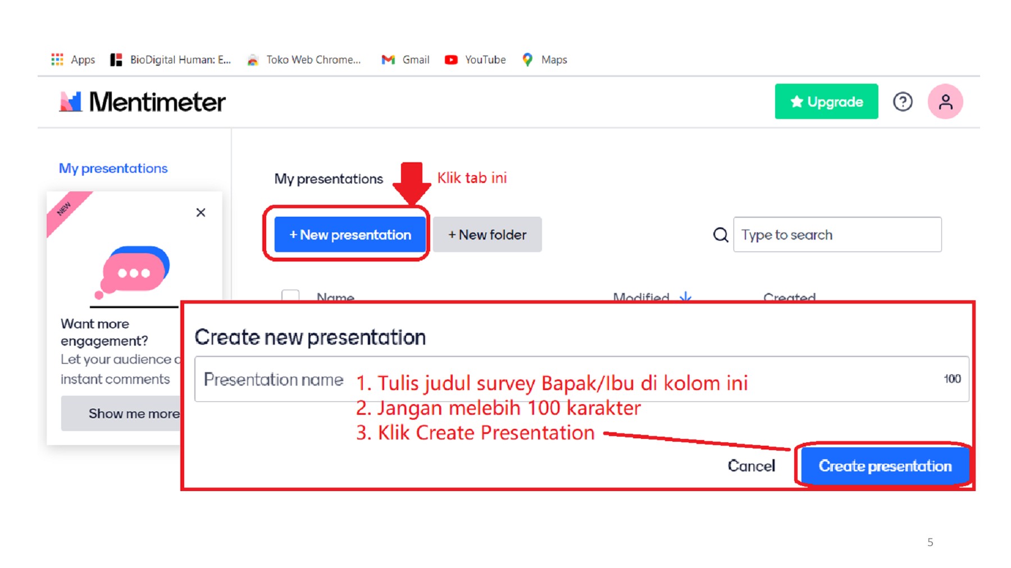
Task: Cancel the Create new presentation dialog
Action: [x=751, y=466]
